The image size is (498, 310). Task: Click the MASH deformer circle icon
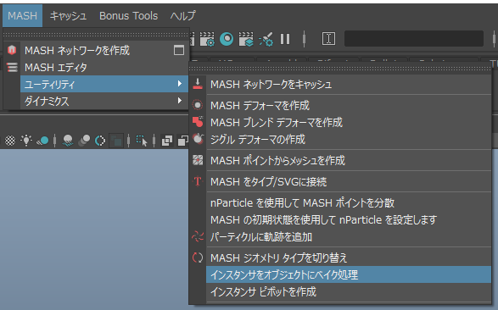click(198, 105)
